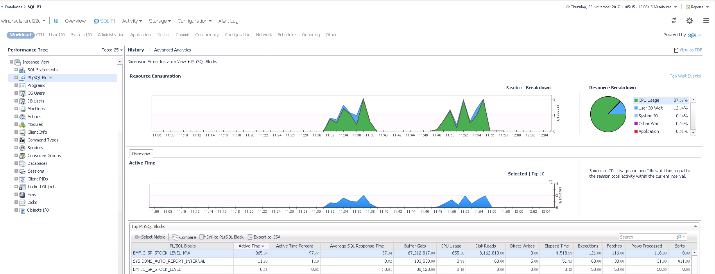715x274 pixels.
Task: Click the database icon beside Overview
Action: (x=56, y=21)
